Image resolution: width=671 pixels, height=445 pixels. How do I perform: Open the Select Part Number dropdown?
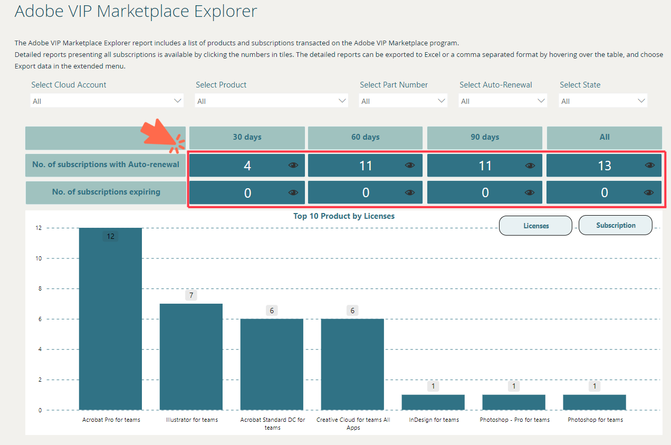[404, 101]
